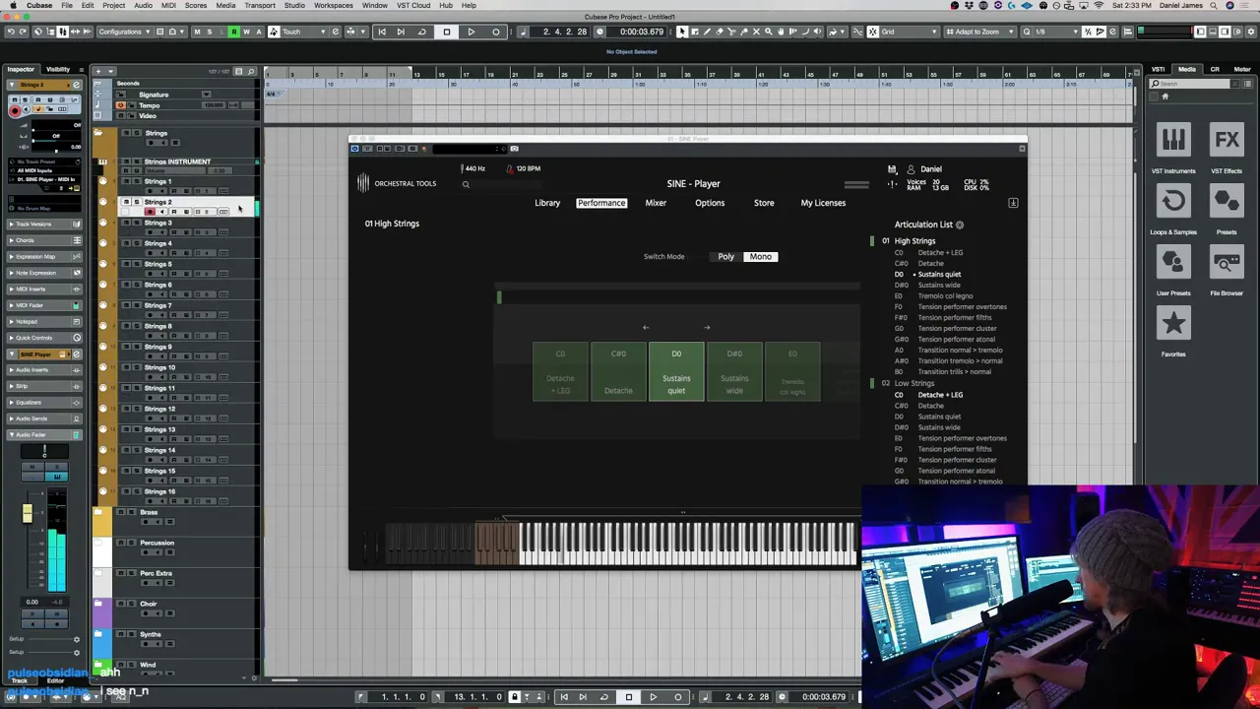The width and height of the screenshot is (1260, 709).
Task: Click the Orchestral Tools logo
Action: tap(399, 183)
